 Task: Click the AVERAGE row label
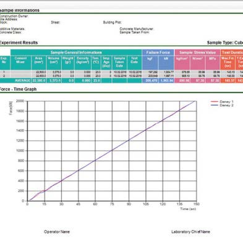click(x=22, y=80)
